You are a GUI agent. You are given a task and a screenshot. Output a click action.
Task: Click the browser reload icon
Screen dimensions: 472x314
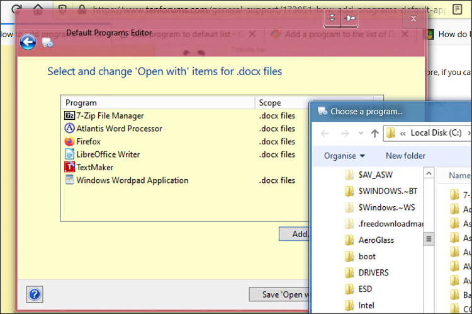pos(16,8)
